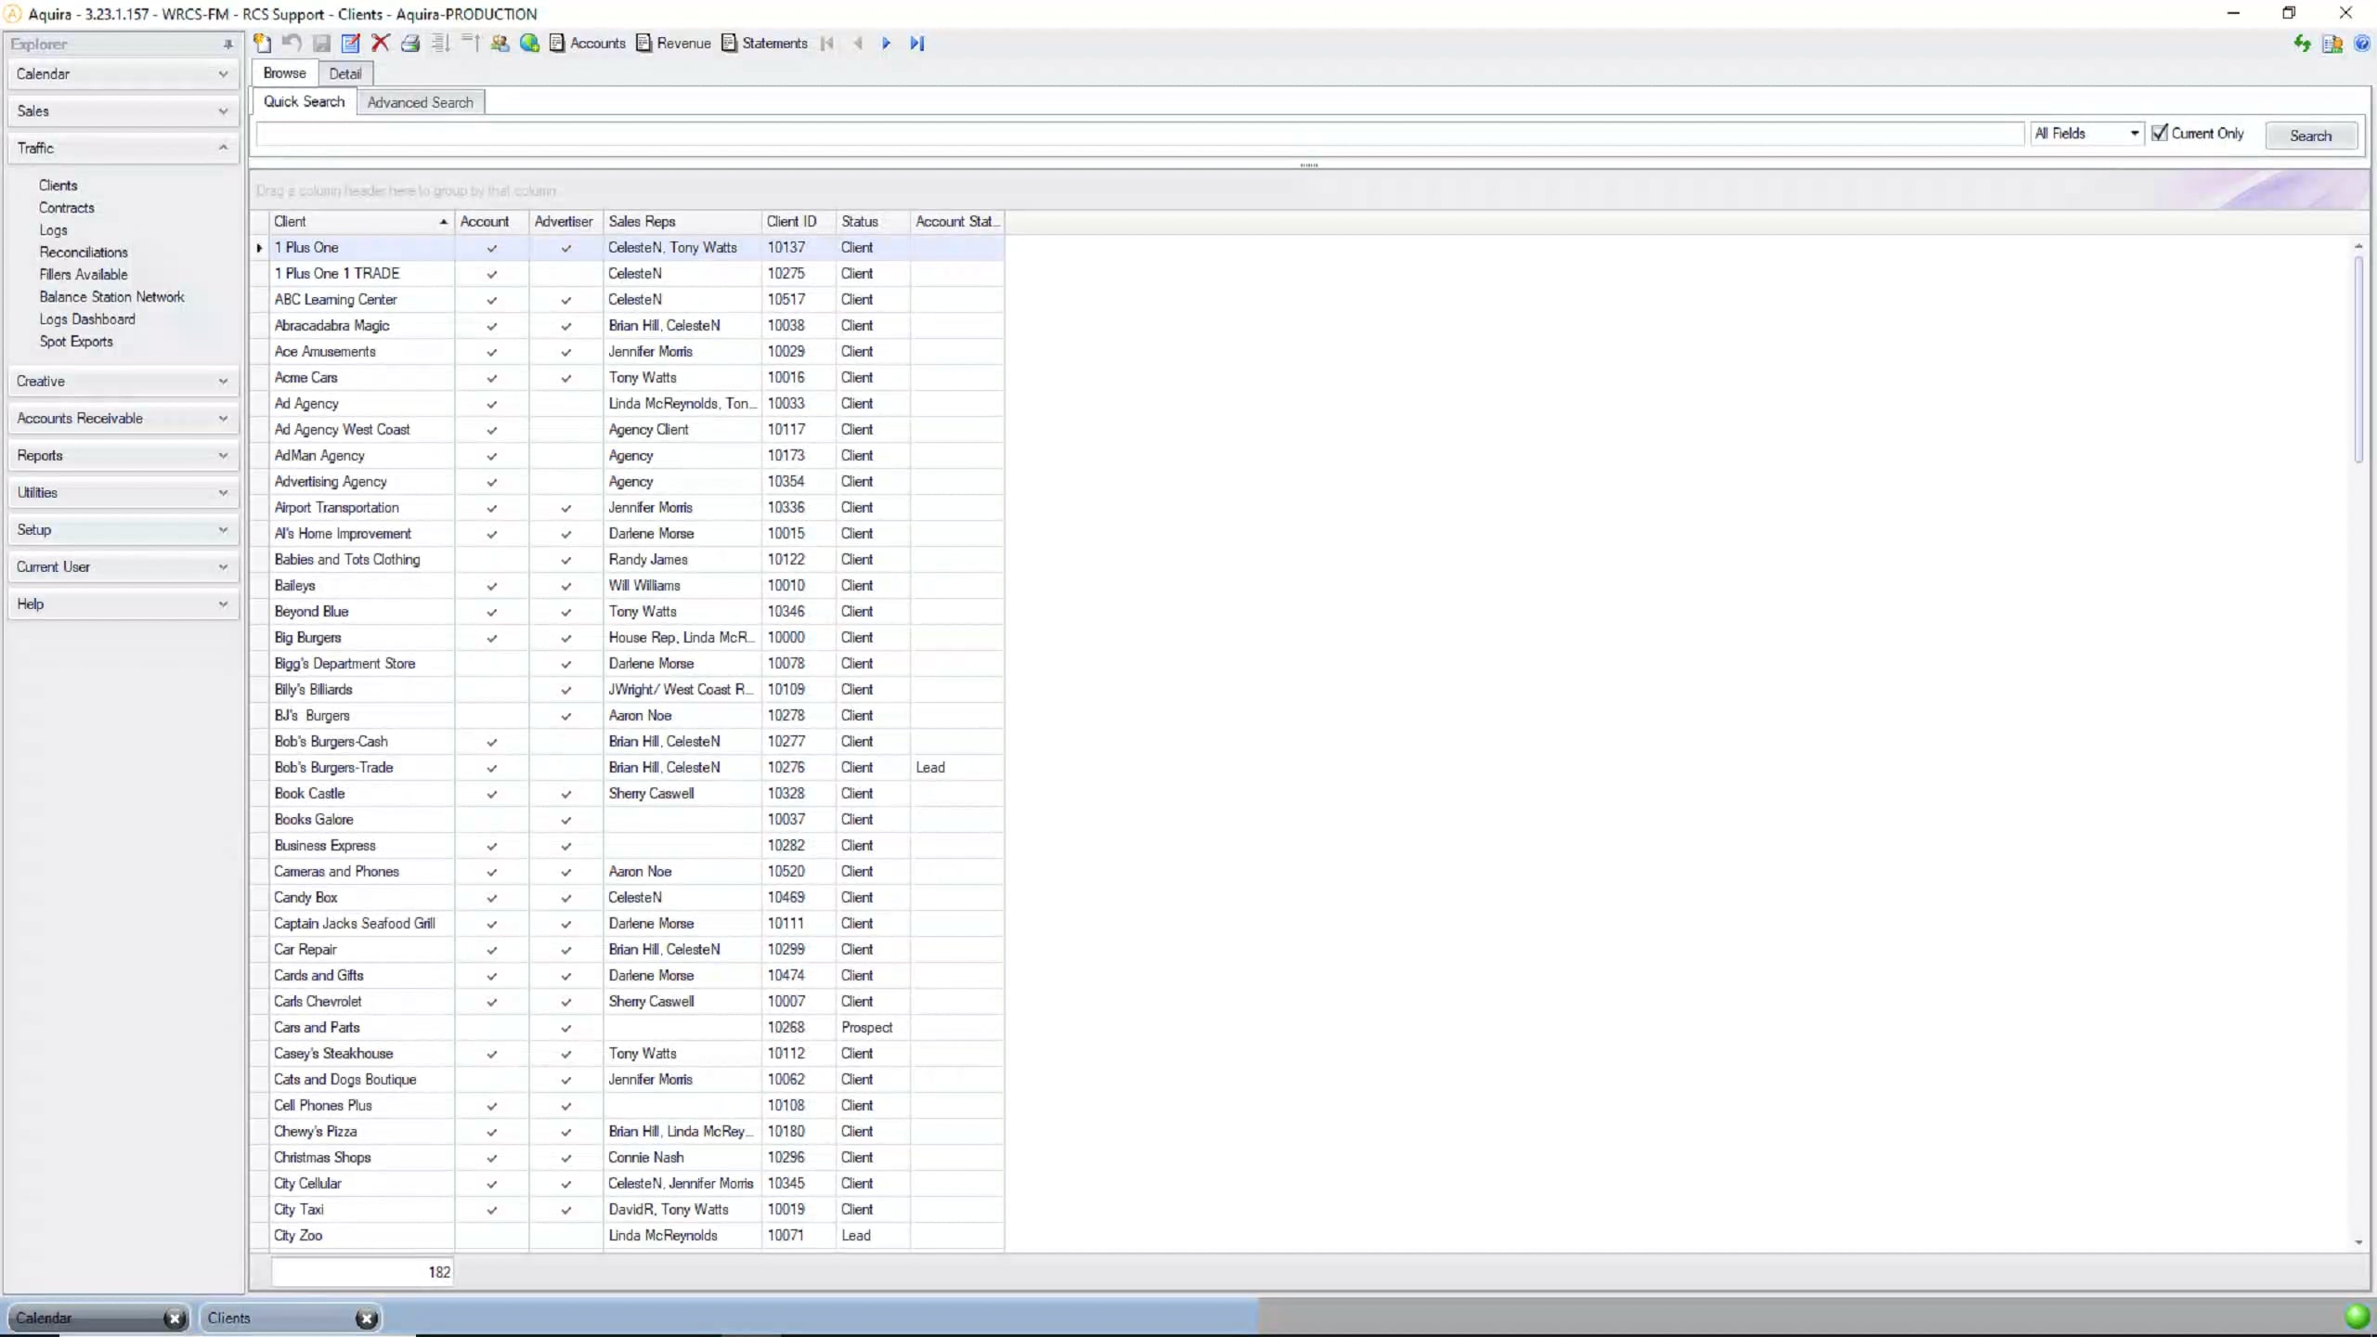Toggle Advertiser check for Ad Agency

click(x=565, y=404)
